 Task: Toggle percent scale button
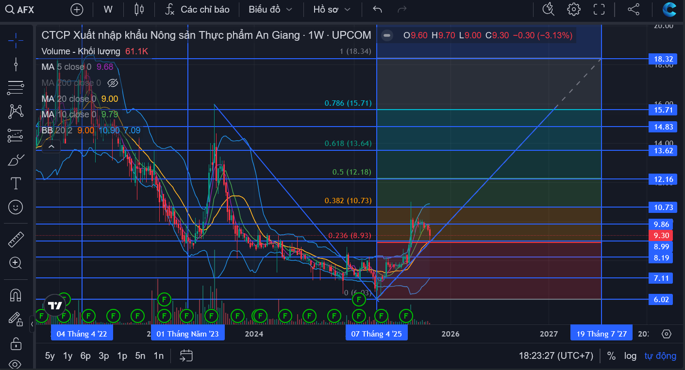pyautogui.click(x=611, y=356)
